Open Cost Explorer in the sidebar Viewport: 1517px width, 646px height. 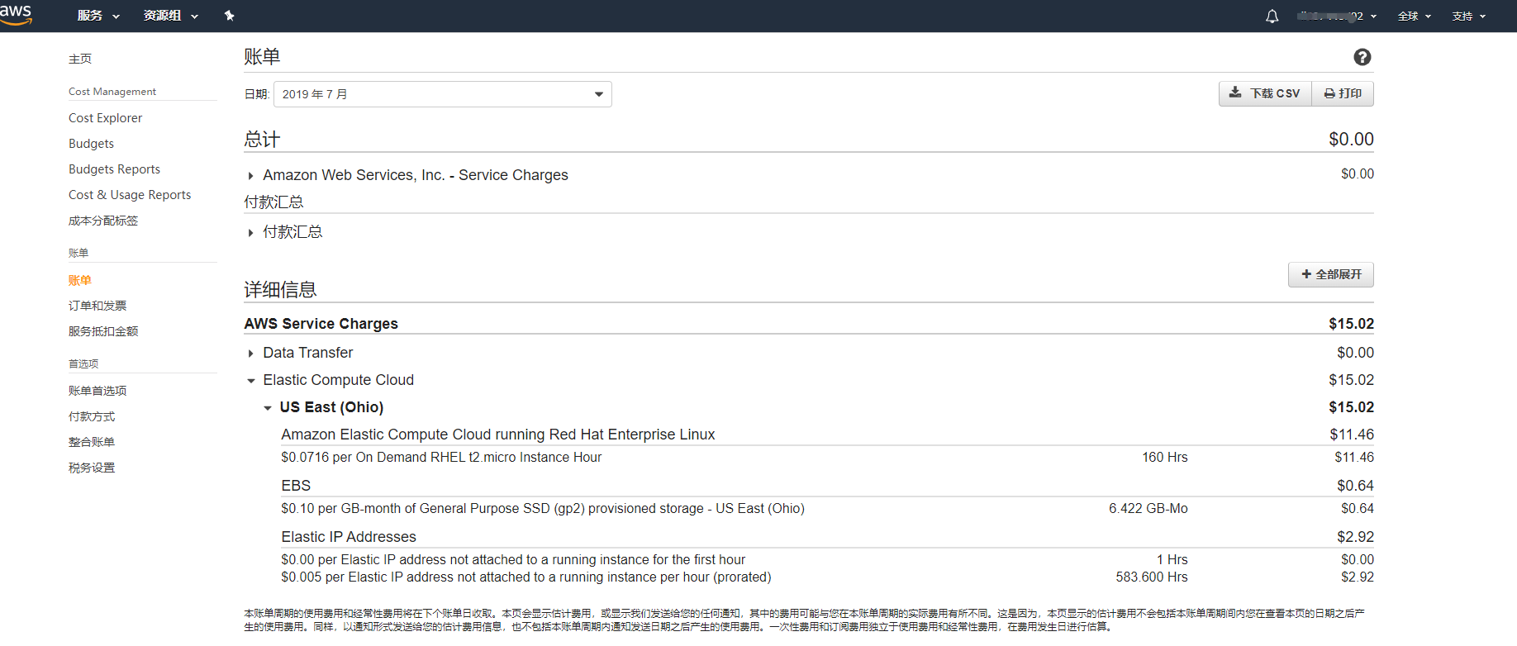click(x=105, y=118)
